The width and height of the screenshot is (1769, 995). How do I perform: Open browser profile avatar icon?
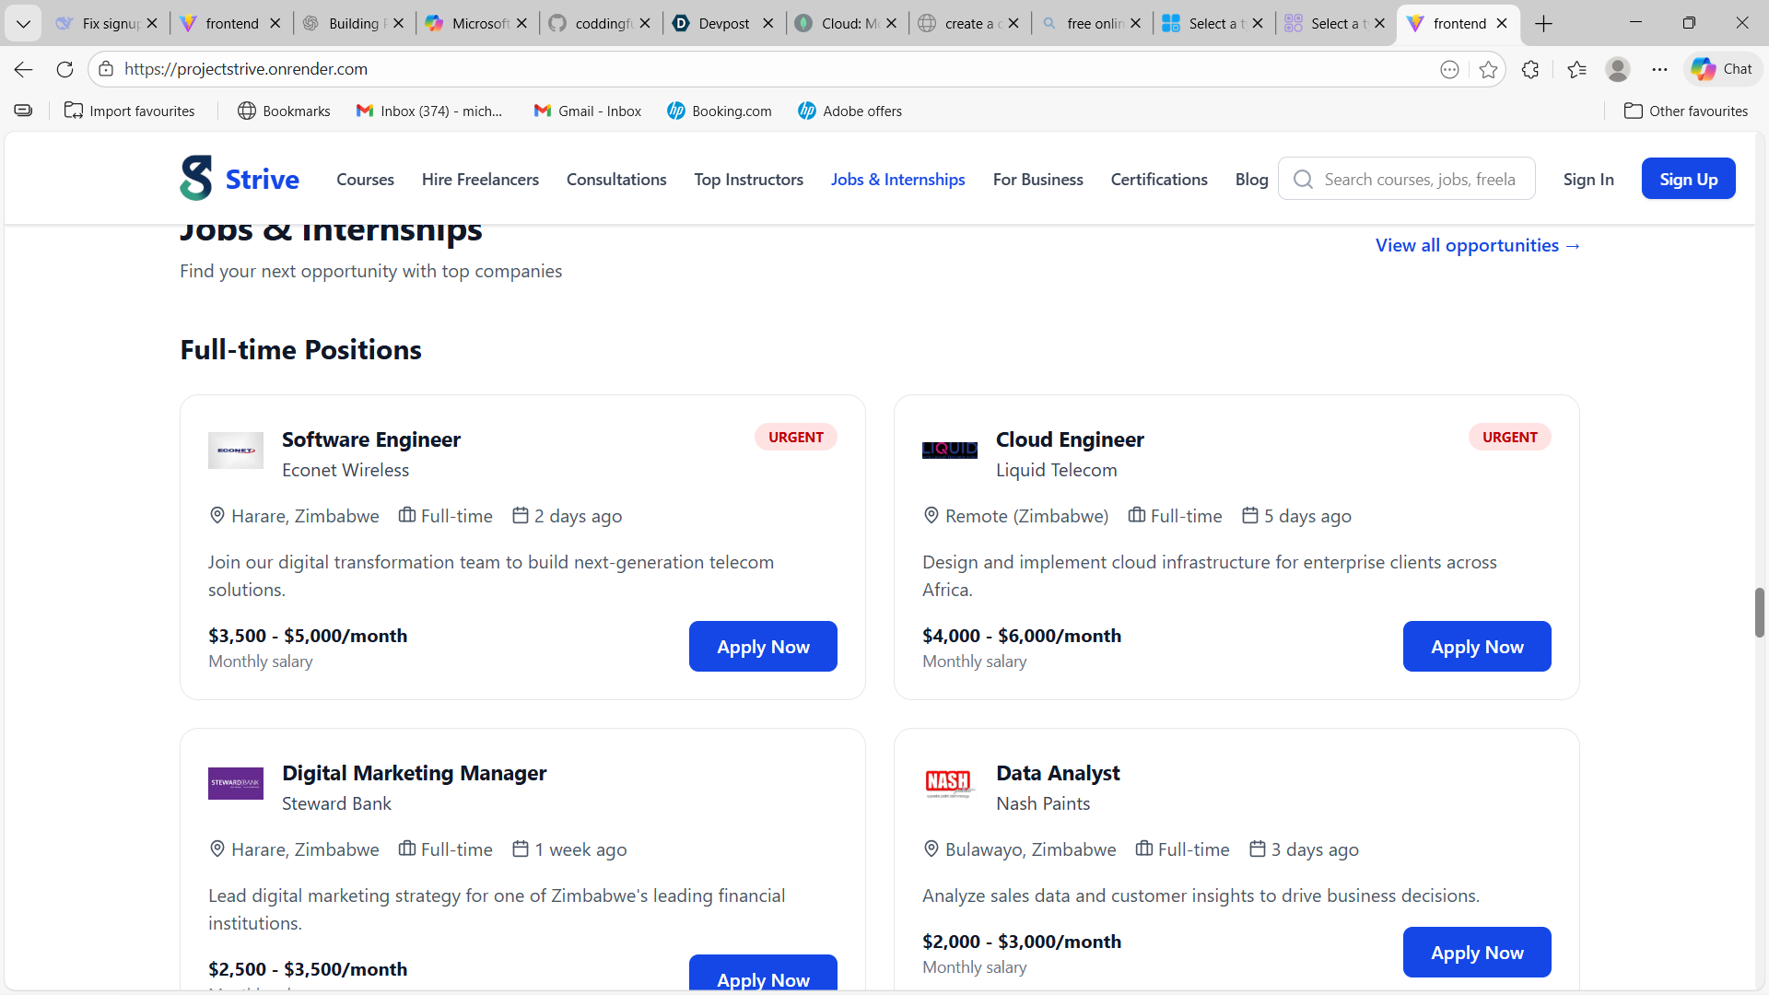tap(1617, 69)
